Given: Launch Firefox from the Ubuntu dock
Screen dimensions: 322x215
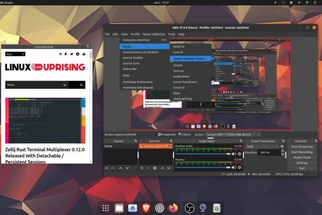Looking at the screenshot, I should (x=173, y=208).
